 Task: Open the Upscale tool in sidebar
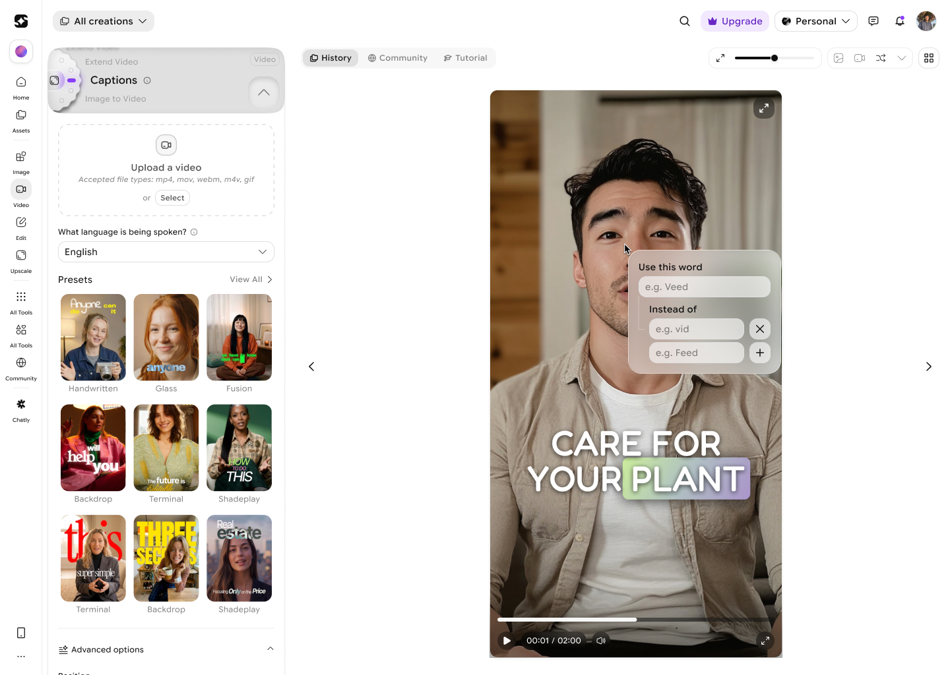[x=21, y=260]
